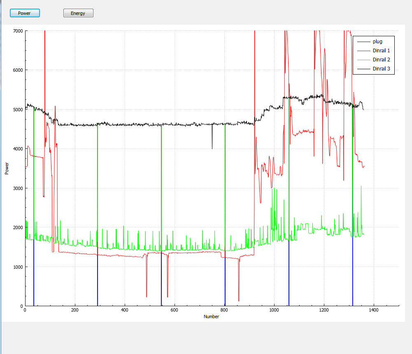
Task: Click the 1400 x-axis tick label
Action: 374,310
